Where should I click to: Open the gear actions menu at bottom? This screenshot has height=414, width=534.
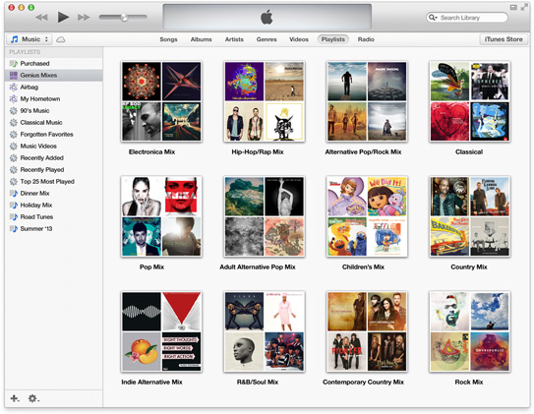click(x=33, y=398)
